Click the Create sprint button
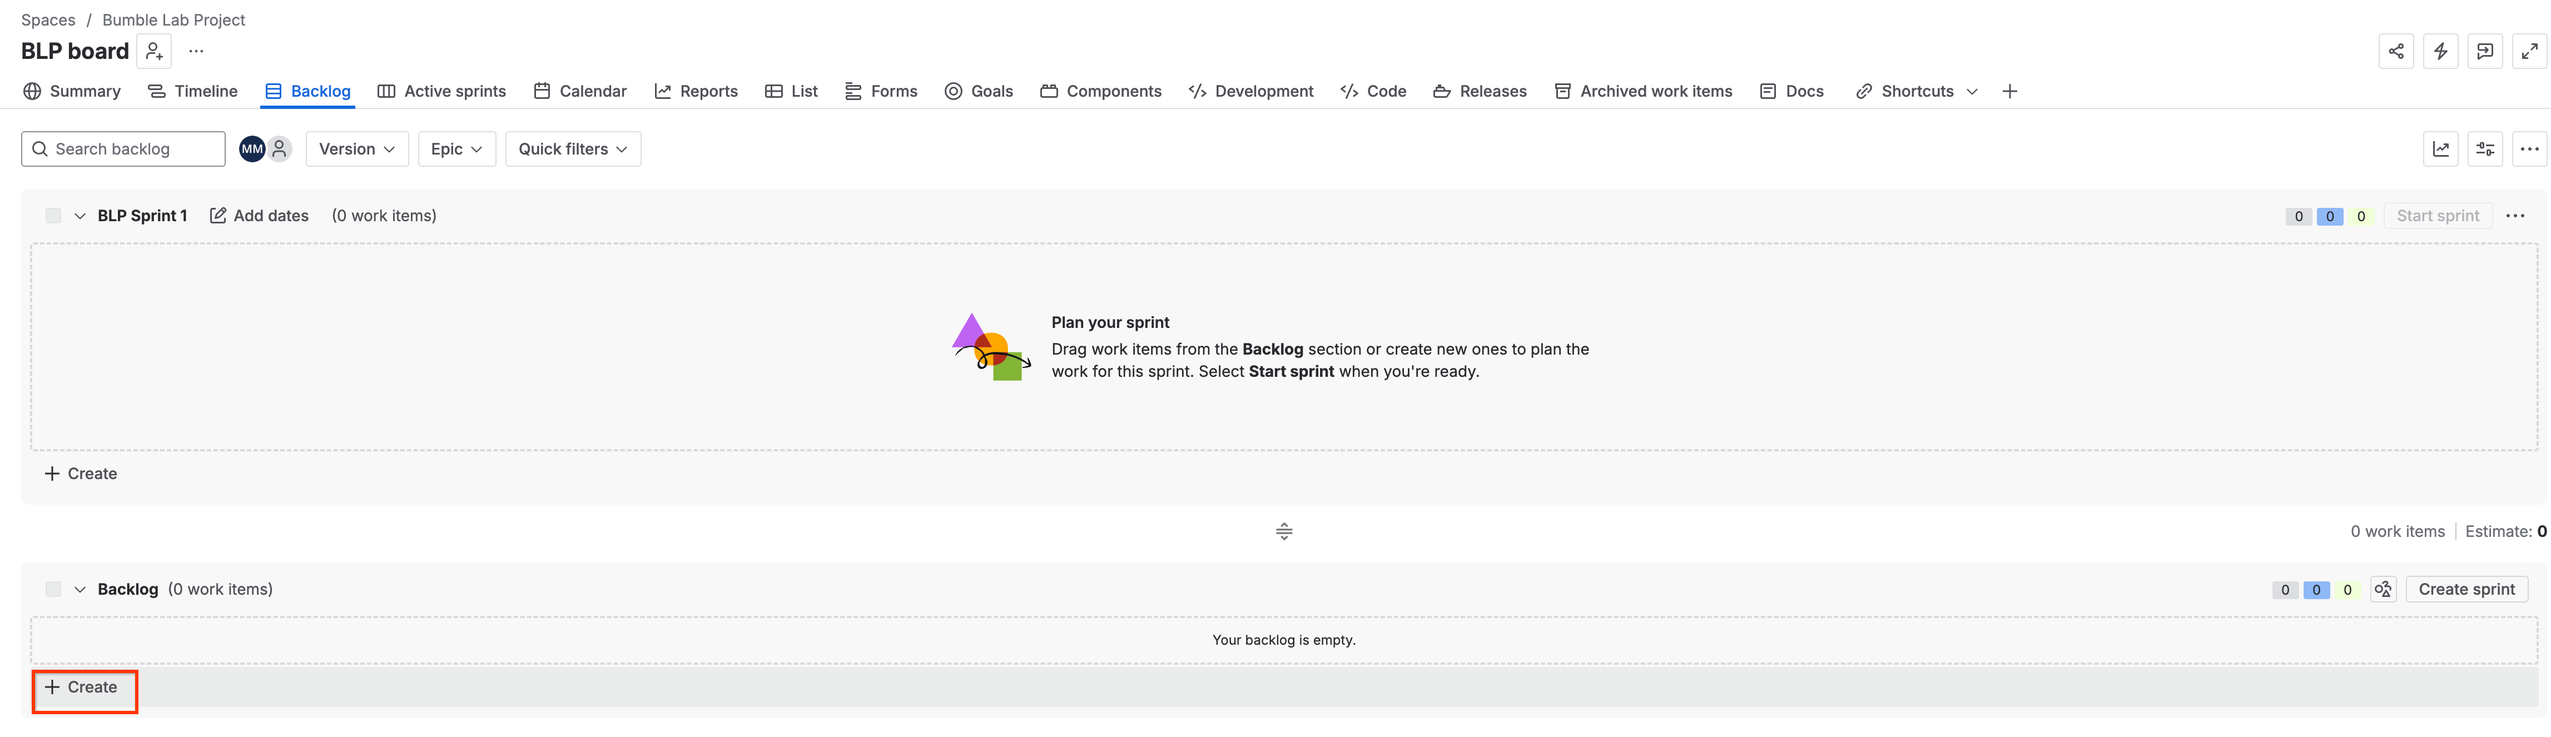Viewport: 2551px width, 737px height. (2466, 590)
